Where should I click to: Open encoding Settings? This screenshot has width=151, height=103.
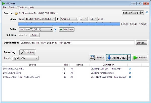click(x=28, y=52)
